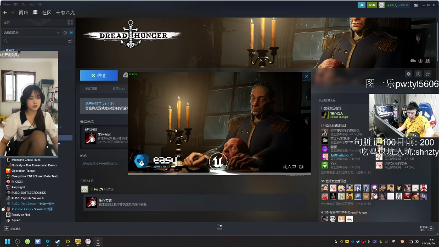
Task: Open the 商店 store tab
Action: pyautogui.click(x=23, y=13)
